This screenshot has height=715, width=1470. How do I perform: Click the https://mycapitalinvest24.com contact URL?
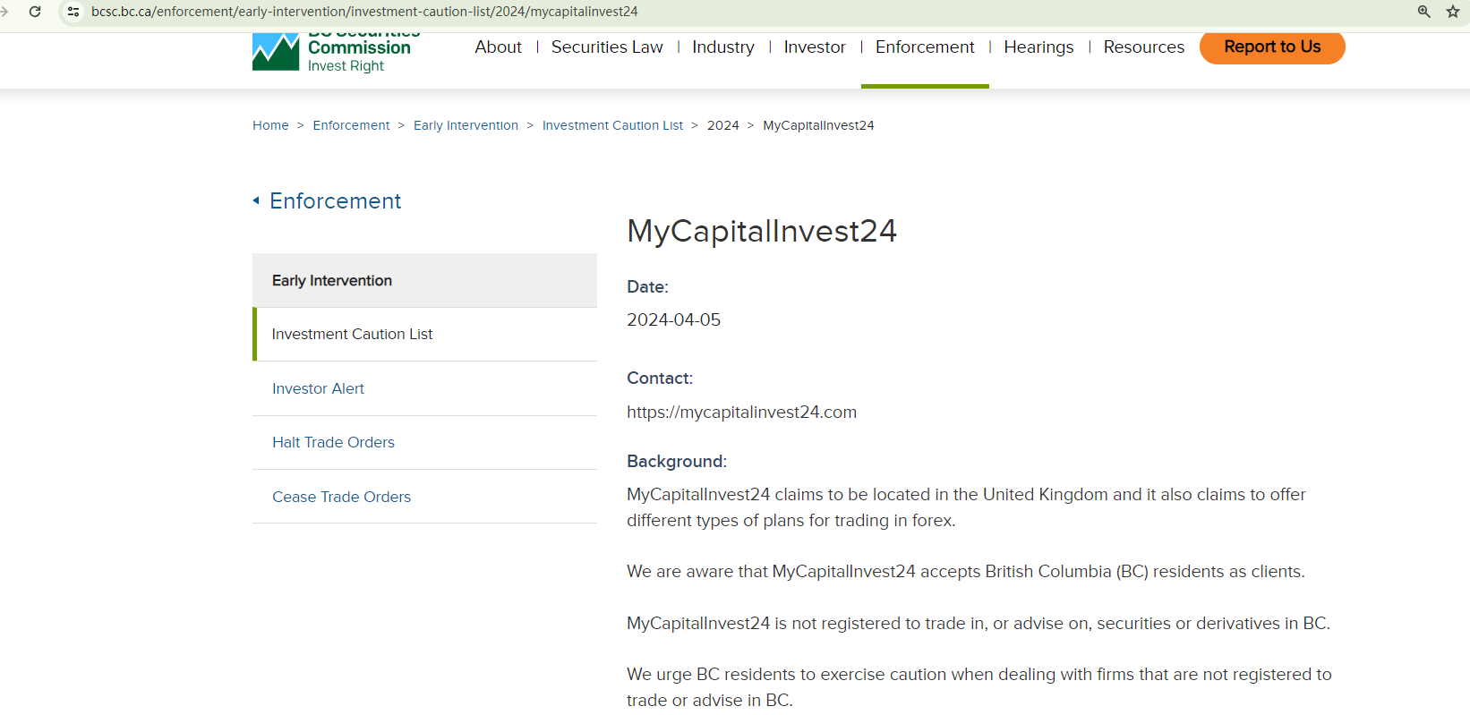[741, 413]
